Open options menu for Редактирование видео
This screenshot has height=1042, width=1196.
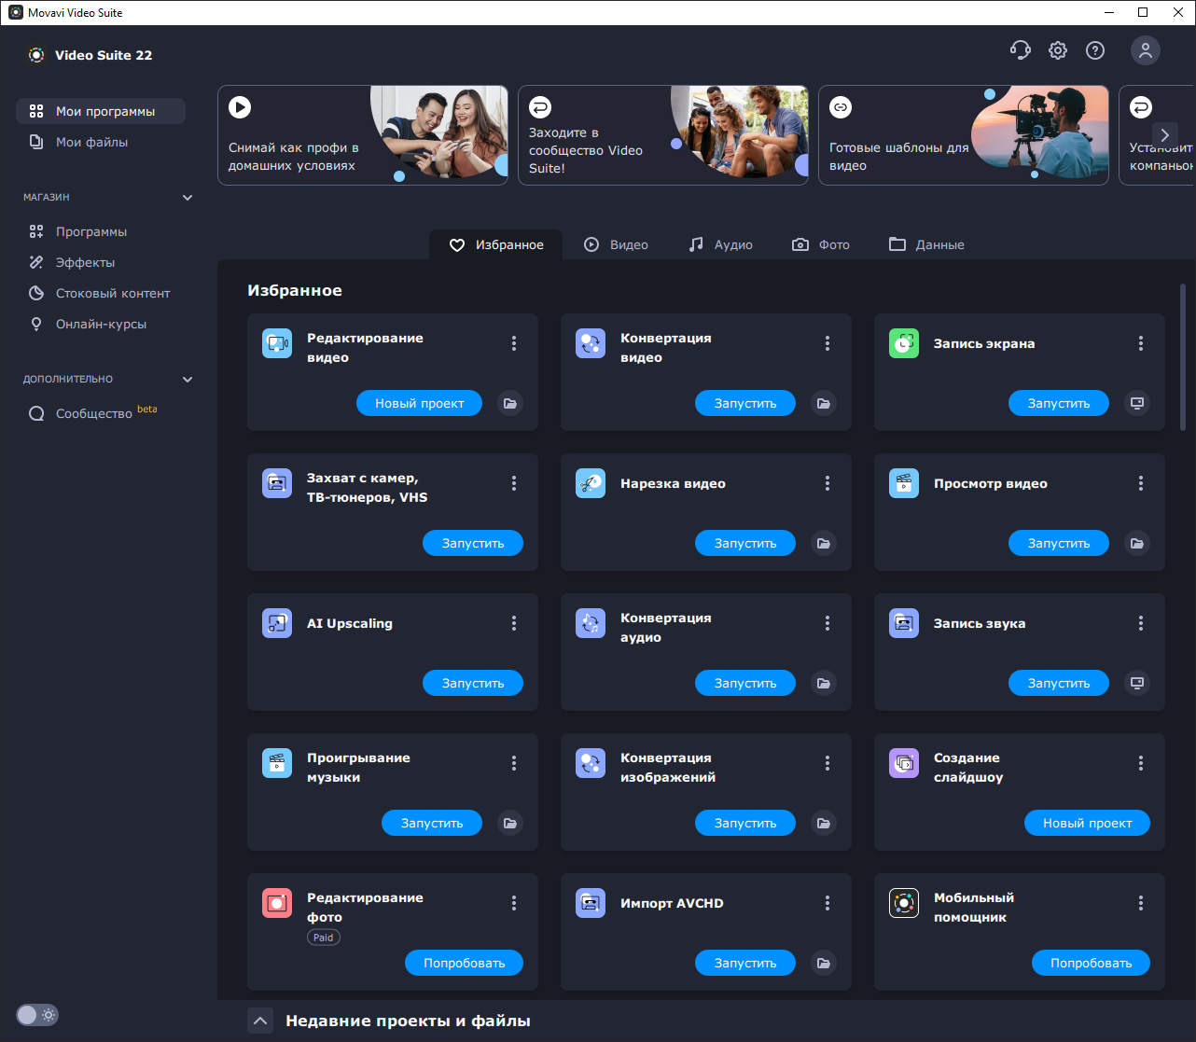(514, 343)
